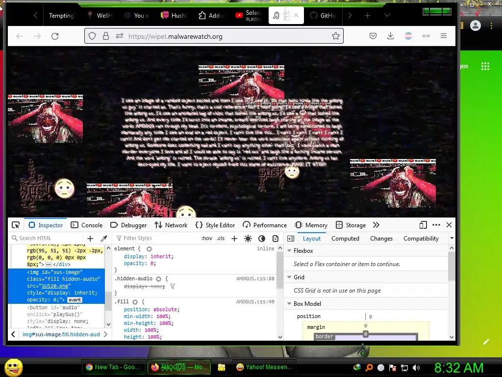Viewport: 502px width, 377px height.
Task: Switch to the Changes side tab
Action: click(381, 239)
